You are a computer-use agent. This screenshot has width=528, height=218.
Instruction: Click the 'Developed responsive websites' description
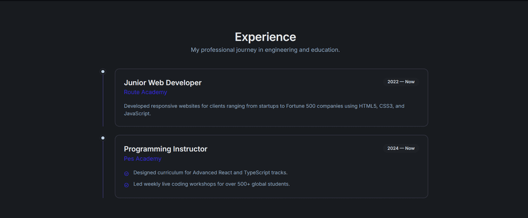pos(264,110)
